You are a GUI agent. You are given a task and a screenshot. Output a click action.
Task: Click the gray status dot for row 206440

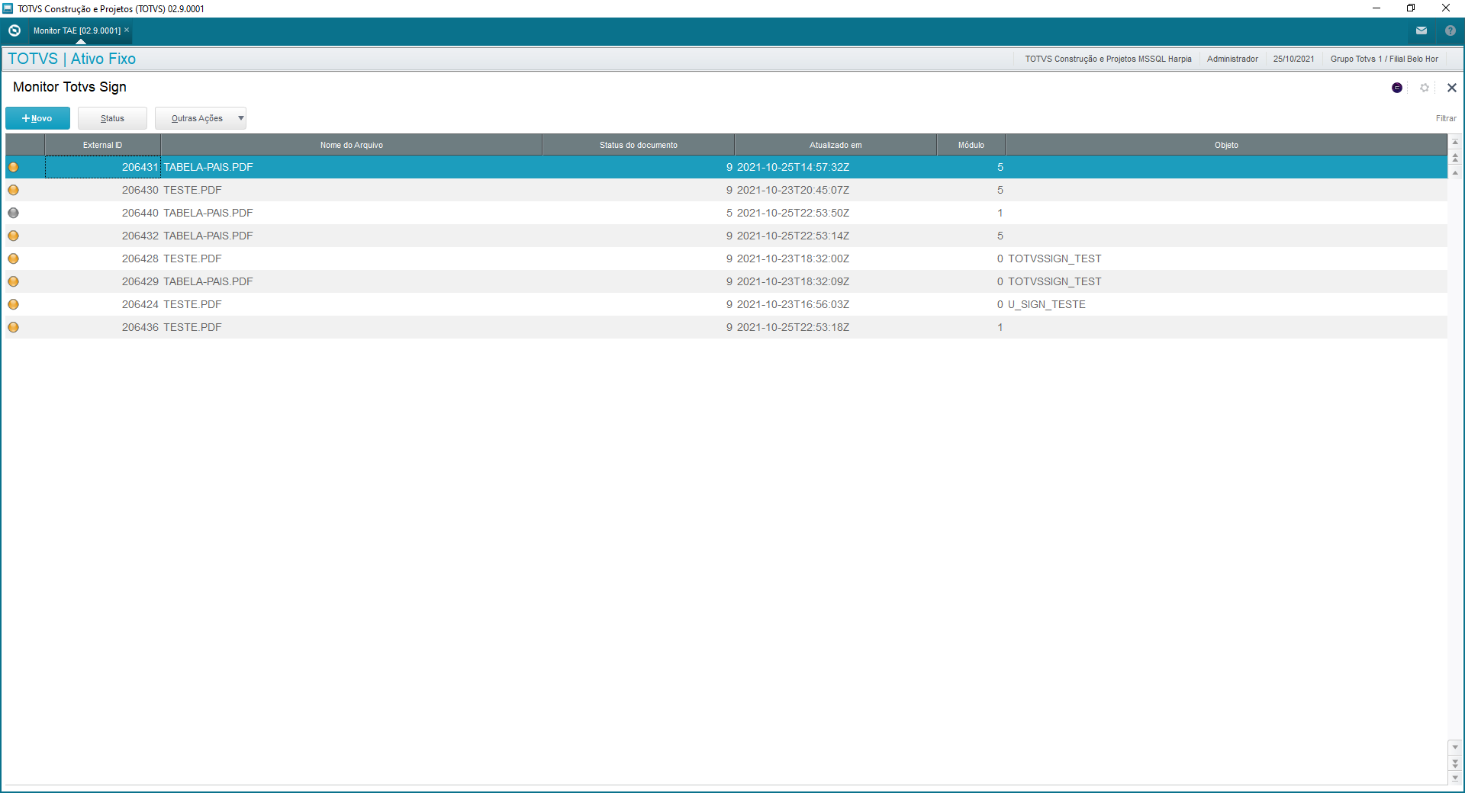(x=13, y=213)
